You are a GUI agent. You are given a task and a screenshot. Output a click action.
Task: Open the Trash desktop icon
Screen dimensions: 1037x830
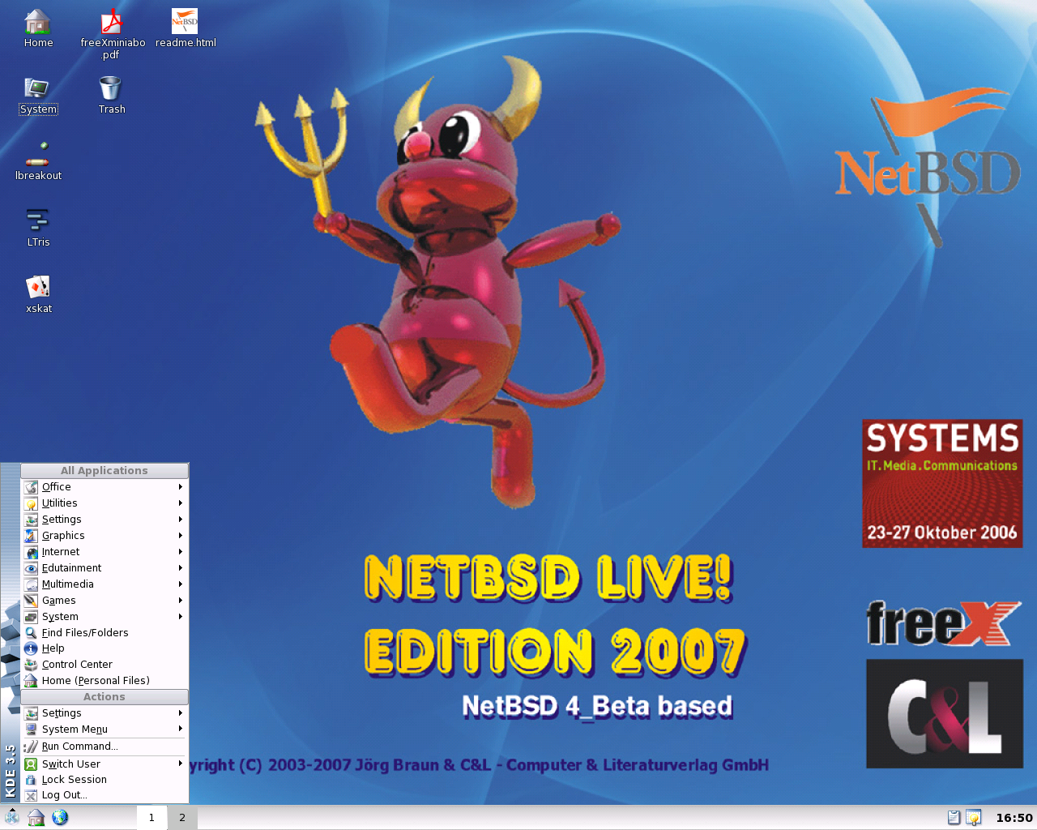tap(111, 96)
